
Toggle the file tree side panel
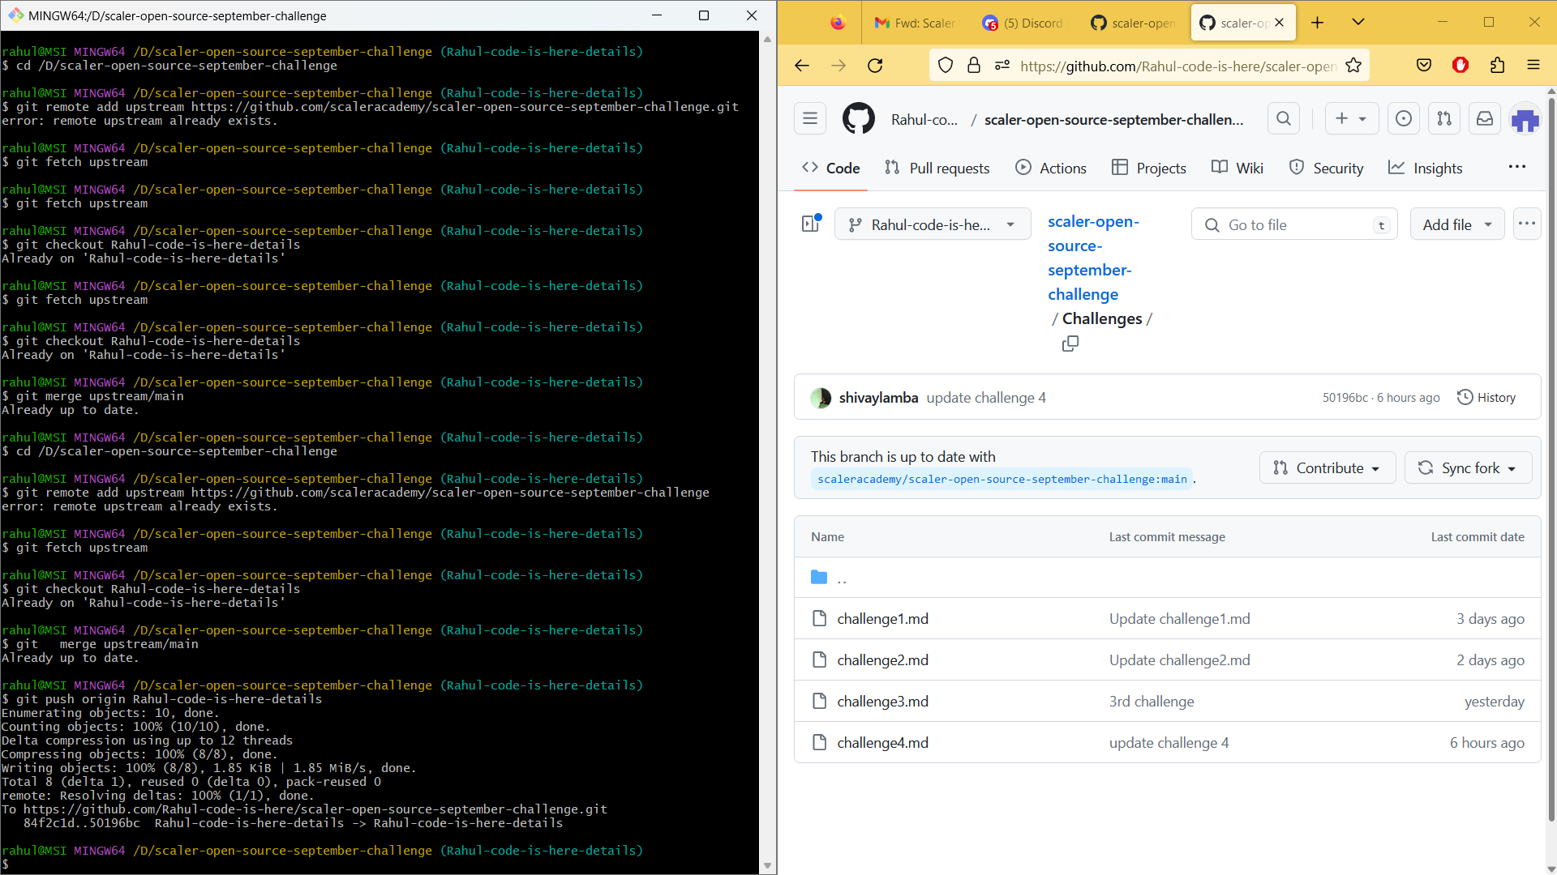pyautogui.click(x=810, y=224)
